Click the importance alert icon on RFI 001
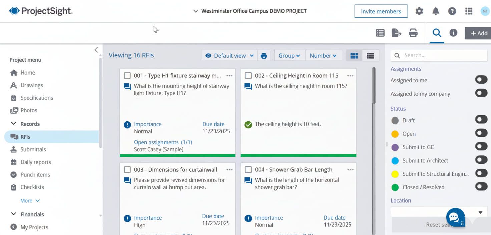The image size is (491, 235). tap(127, 125)
